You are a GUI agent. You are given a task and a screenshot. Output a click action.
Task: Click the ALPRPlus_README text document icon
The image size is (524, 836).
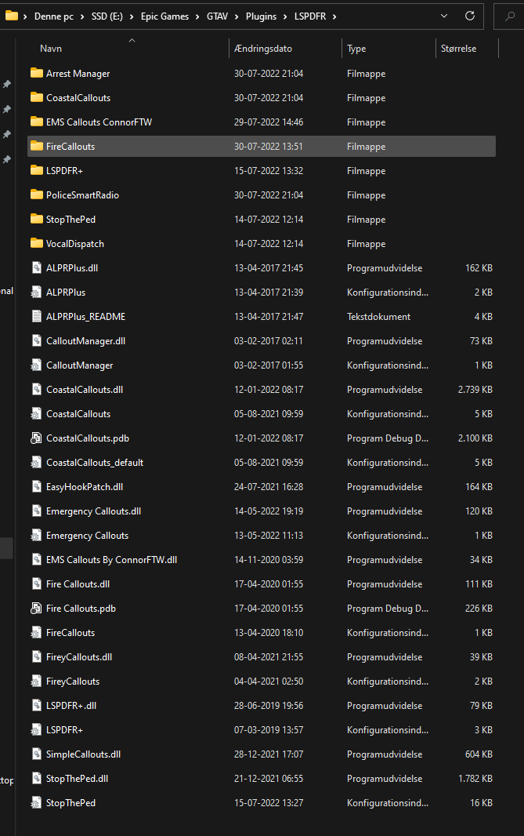click(x=36, y=317)
